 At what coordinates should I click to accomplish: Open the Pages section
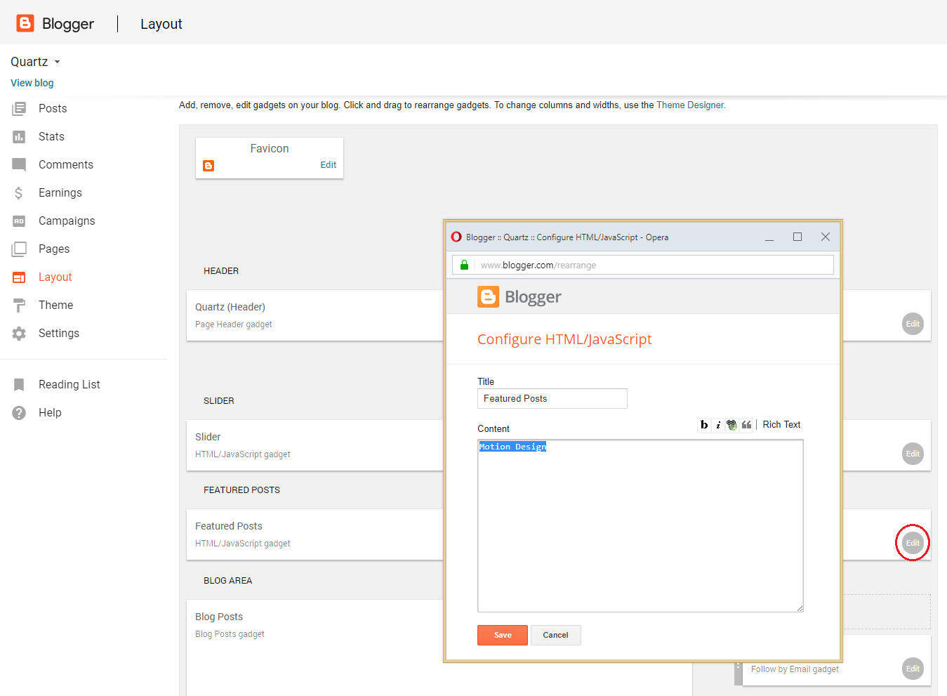(x=54, y=249)
